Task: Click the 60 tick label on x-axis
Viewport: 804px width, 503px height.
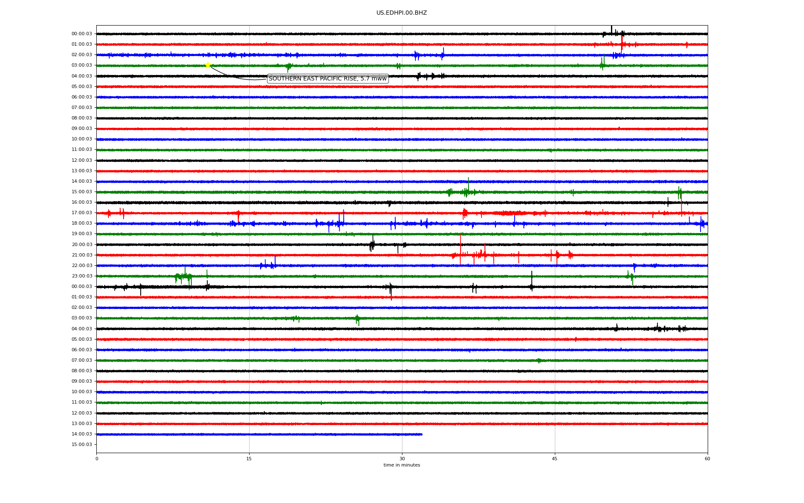Action: pos(707,459)
